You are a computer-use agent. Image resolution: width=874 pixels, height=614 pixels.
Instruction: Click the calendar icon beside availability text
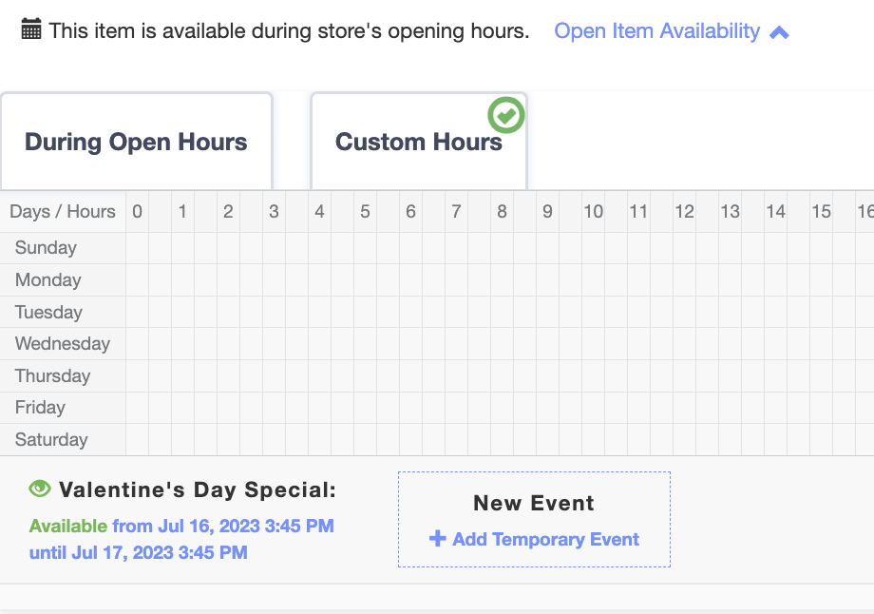click(31, 29)
